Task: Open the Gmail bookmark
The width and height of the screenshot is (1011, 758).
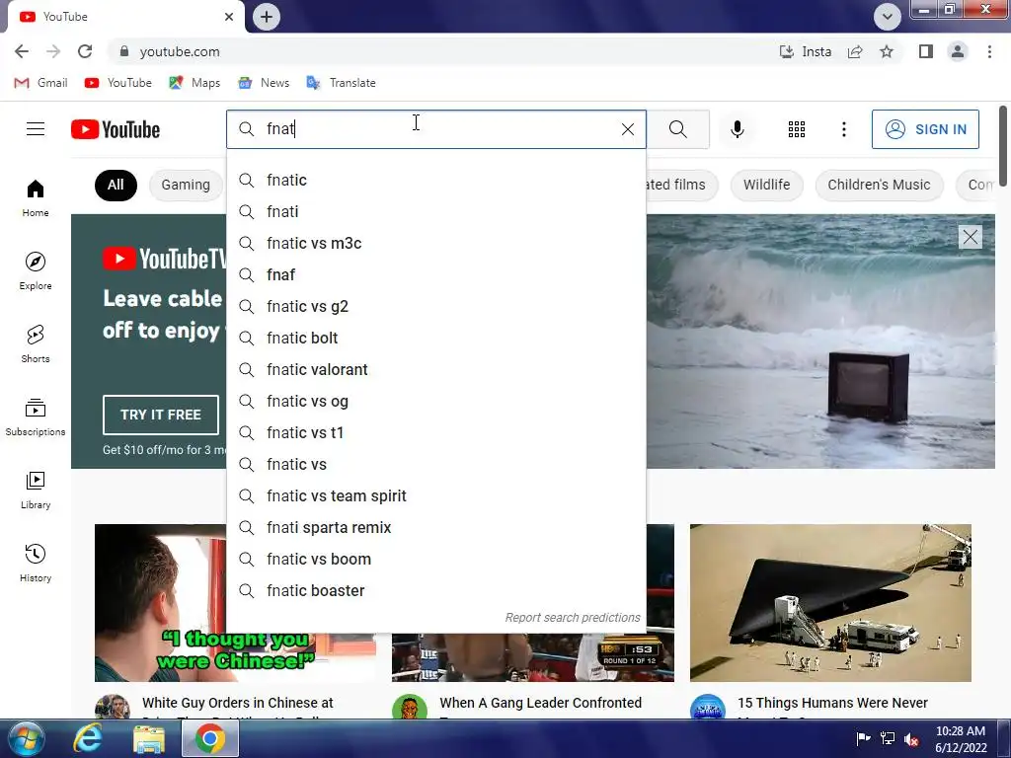Action: pos(40,83)
